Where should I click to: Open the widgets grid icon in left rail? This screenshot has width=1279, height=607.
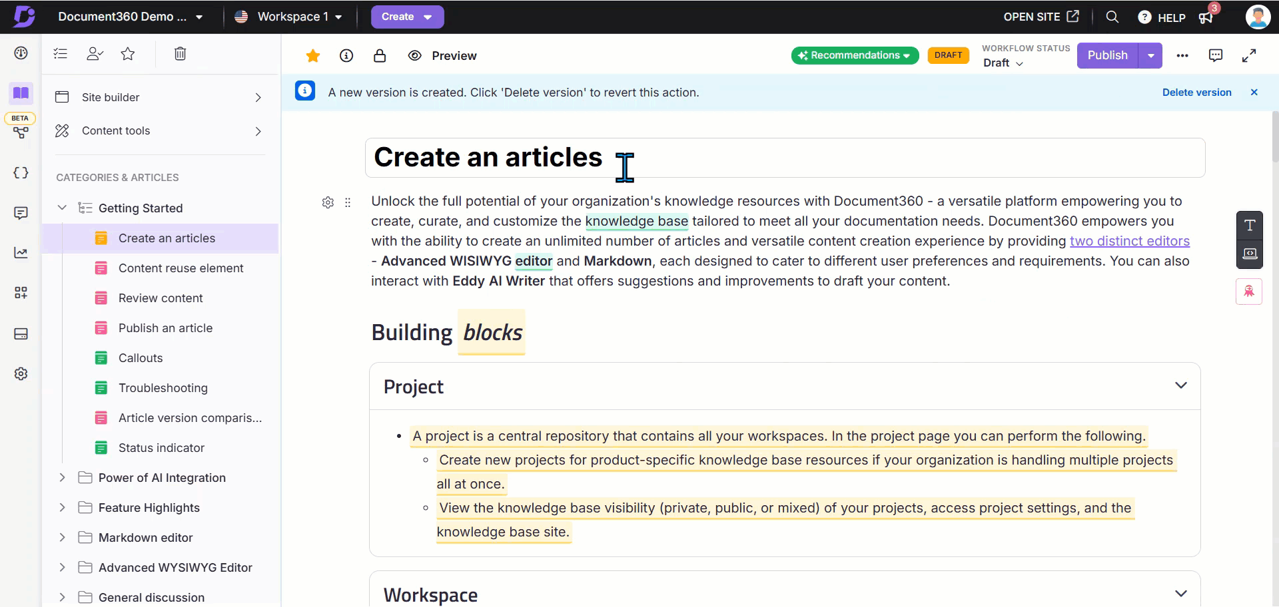pos(21,293)
